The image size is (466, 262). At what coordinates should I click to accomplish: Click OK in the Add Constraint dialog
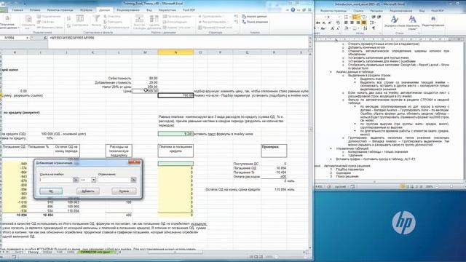[x=51, y=191]
